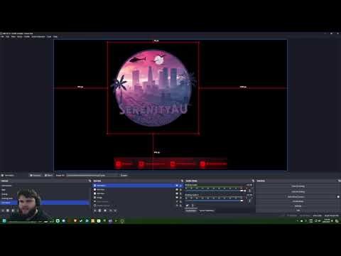Select the highlighted scene in the Scenes list
The width and height of the screenshot is (341, 256).
45,203
